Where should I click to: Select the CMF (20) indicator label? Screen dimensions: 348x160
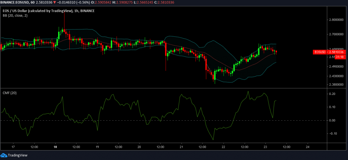tap(10, 93)
